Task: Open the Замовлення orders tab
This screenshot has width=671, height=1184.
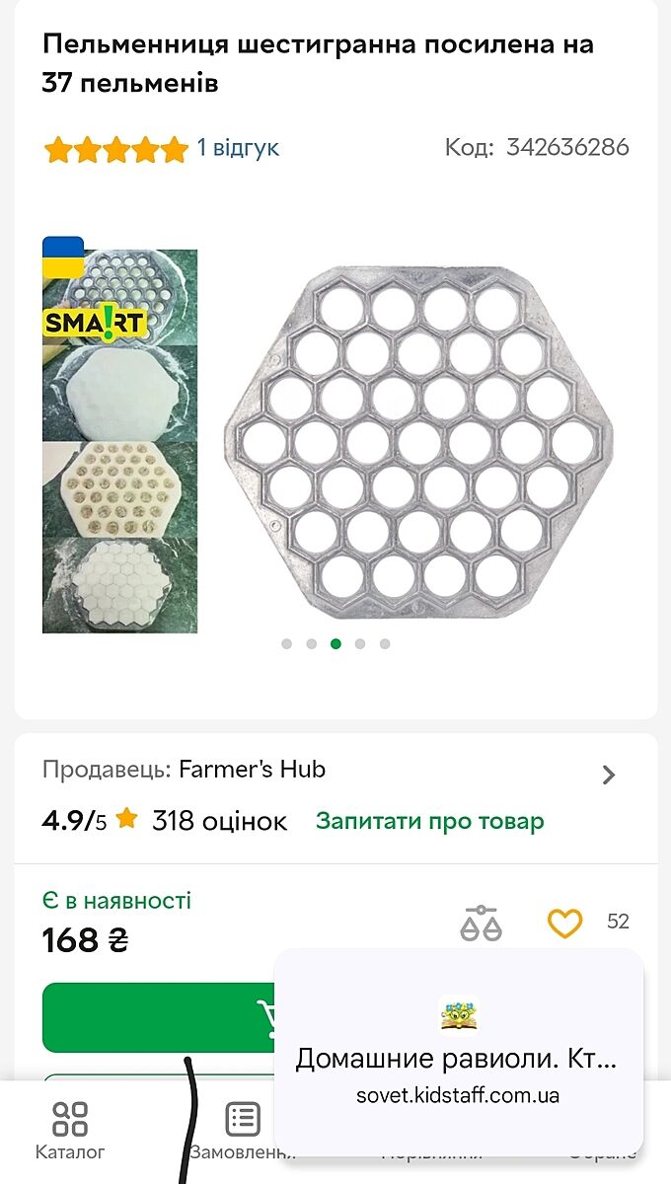Action: click(x=242, y=1131)
